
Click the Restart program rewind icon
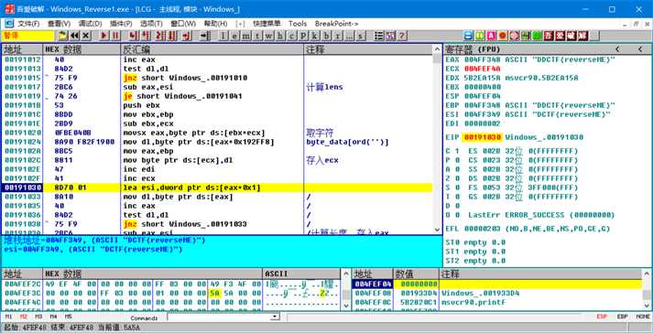(x=74, y=36)
